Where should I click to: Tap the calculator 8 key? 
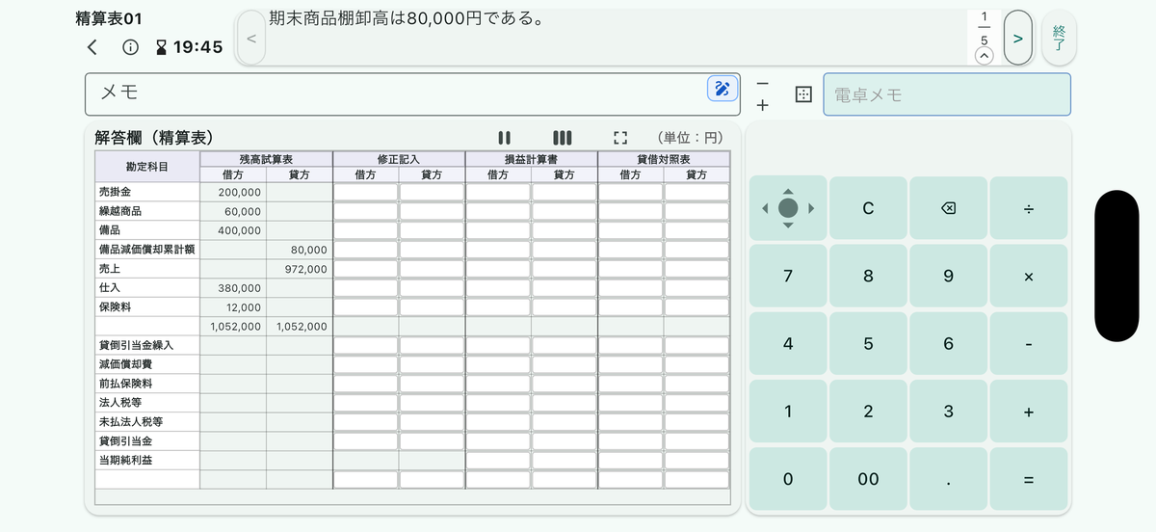868,276
